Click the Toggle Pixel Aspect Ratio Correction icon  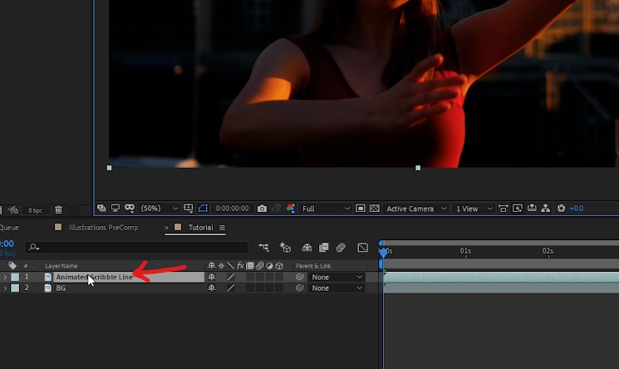tap(504, 209)
